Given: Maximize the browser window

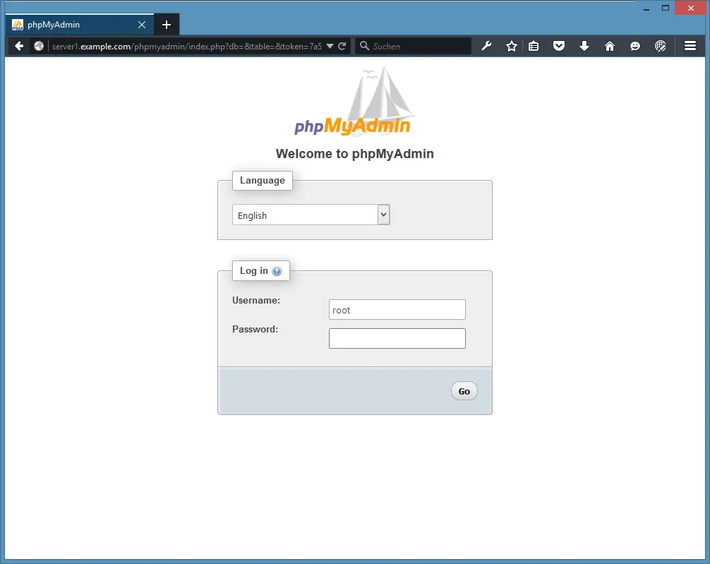Looking at the screenshot, I should click(x=665, y=8).
